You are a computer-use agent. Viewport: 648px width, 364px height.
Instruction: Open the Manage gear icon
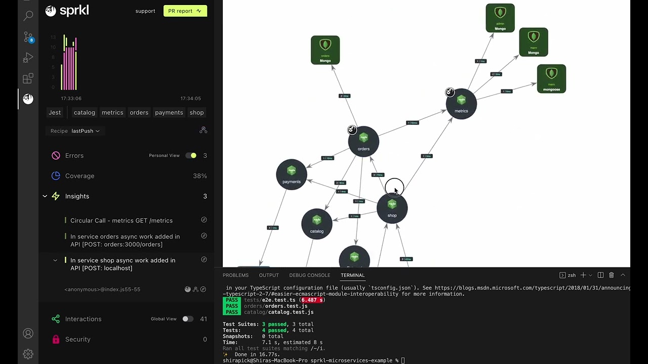coord(28,354)
